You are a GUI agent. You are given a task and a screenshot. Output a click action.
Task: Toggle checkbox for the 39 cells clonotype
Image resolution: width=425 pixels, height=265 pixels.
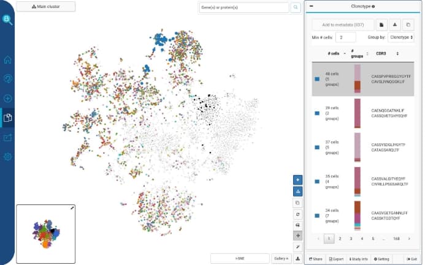317,113
